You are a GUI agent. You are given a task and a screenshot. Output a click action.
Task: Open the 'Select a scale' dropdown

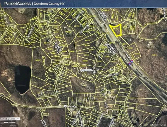(x=10, y=119)
